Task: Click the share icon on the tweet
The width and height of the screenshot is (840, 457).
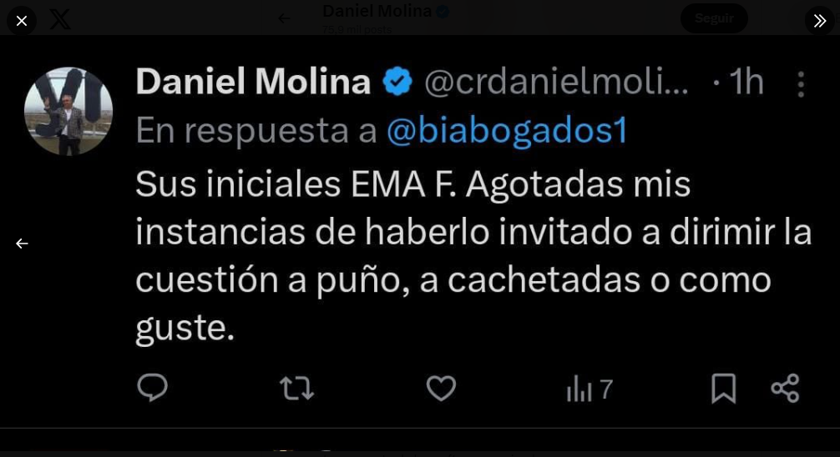Action: click(x=785, y=388)
